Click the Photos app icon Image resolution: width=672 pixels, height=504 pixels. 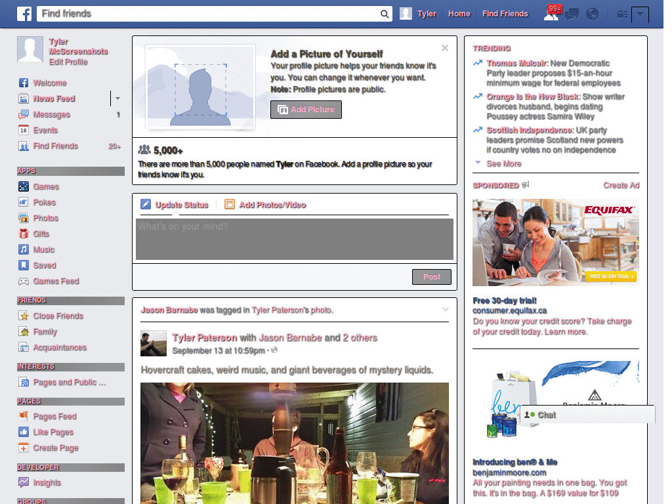click(24, 218)
